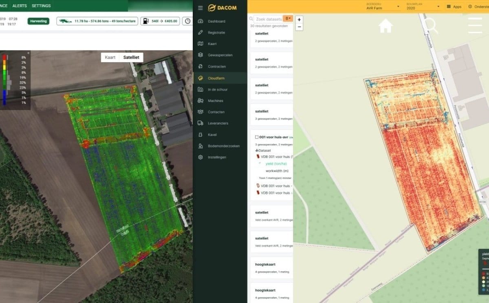The height and width of the screenshot is (303, 489).
Task: Open the first hoogtekaart dataset card
Action: pyautogui.click(x=271, y=268)
